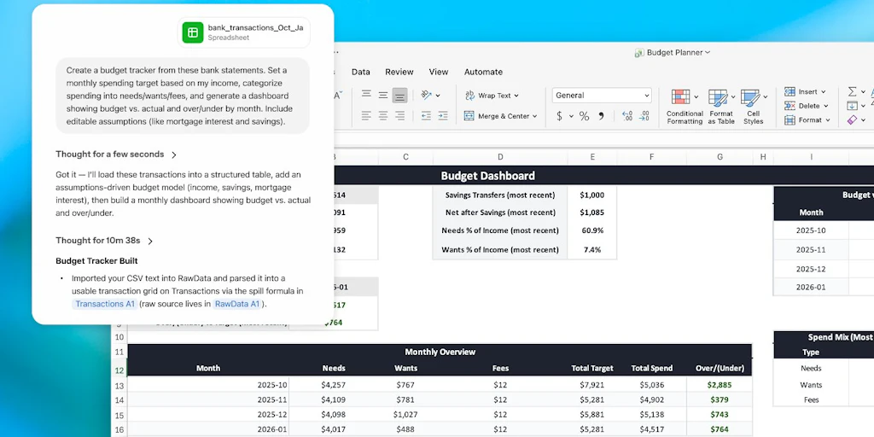This screenshot has height=437, width=874.
Task: Click the Increase Indent icon
Action: pos(443,116)
